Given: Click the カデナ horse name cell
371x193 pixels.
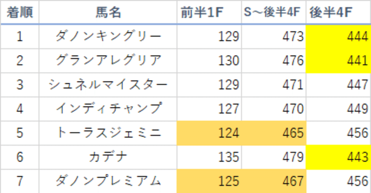Looking at the screenshot, I should 108,157.
